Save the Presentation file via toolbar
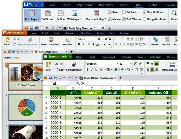 click(9, 51)
